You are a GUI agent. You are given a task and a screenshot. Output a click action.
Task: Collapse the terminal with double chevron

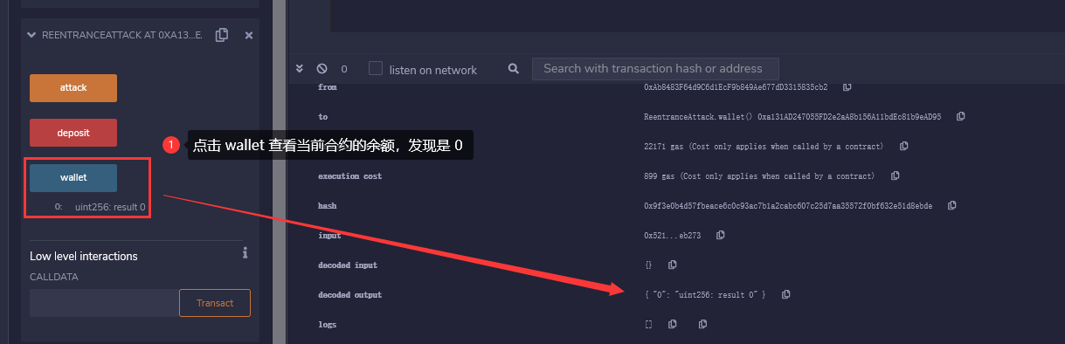point(300,68)
